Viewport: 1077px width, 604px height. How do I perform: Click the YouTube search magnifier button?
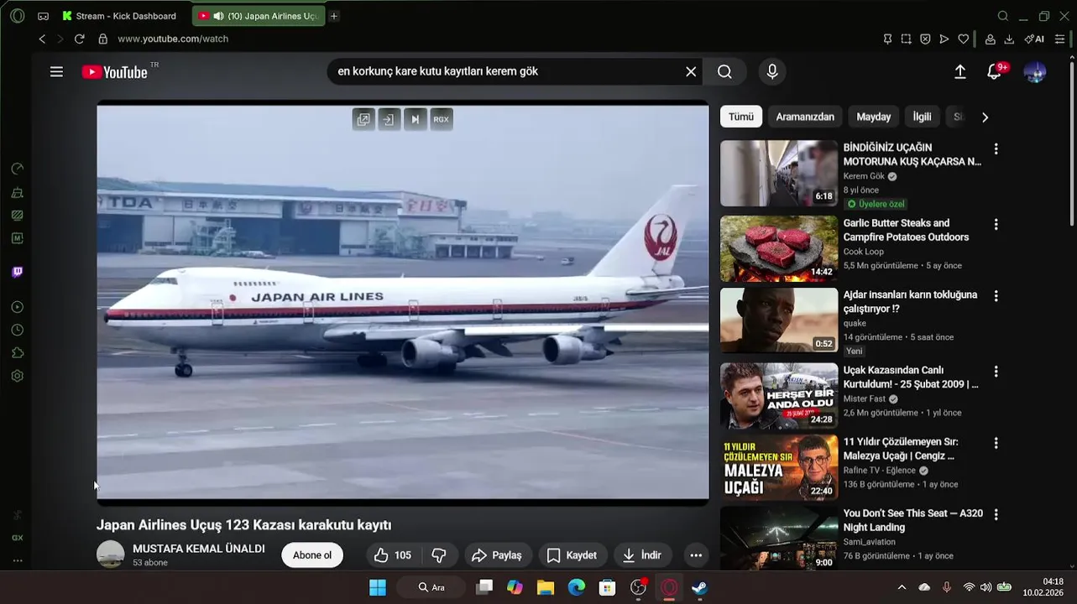tap(724, 72)
